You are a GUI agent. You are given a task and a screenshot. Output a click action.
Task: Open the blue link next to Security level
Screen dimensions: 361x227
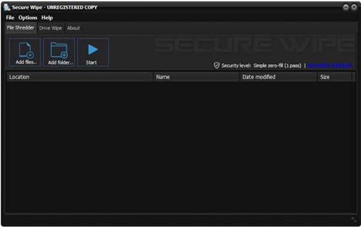[330, 66]
